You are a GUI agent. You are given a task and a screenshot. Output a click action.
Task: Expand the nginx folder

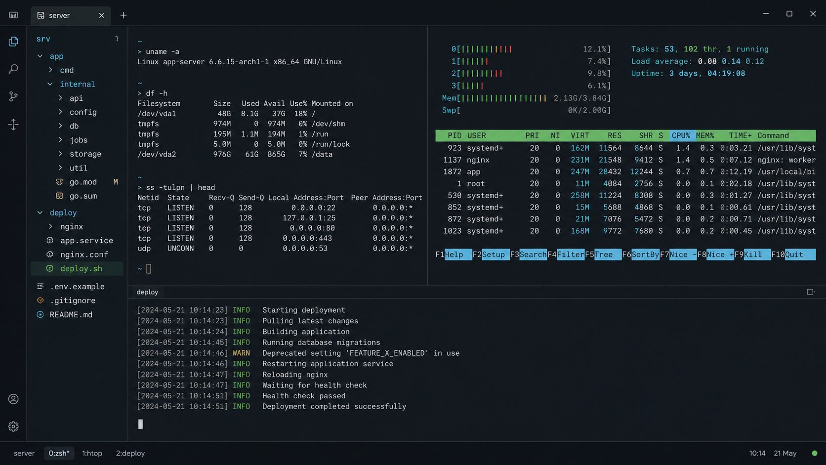coord(50,226)
